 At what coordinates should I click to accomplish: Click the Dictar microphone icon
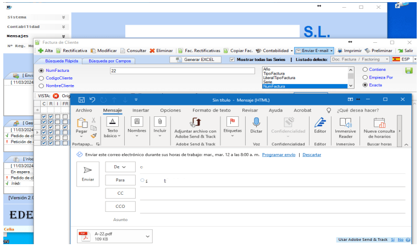[x=256, y=122]
